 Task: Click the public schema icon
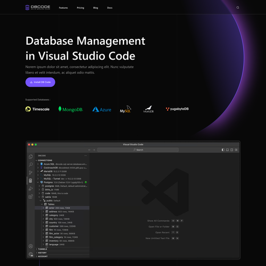(x=44, y=201)
